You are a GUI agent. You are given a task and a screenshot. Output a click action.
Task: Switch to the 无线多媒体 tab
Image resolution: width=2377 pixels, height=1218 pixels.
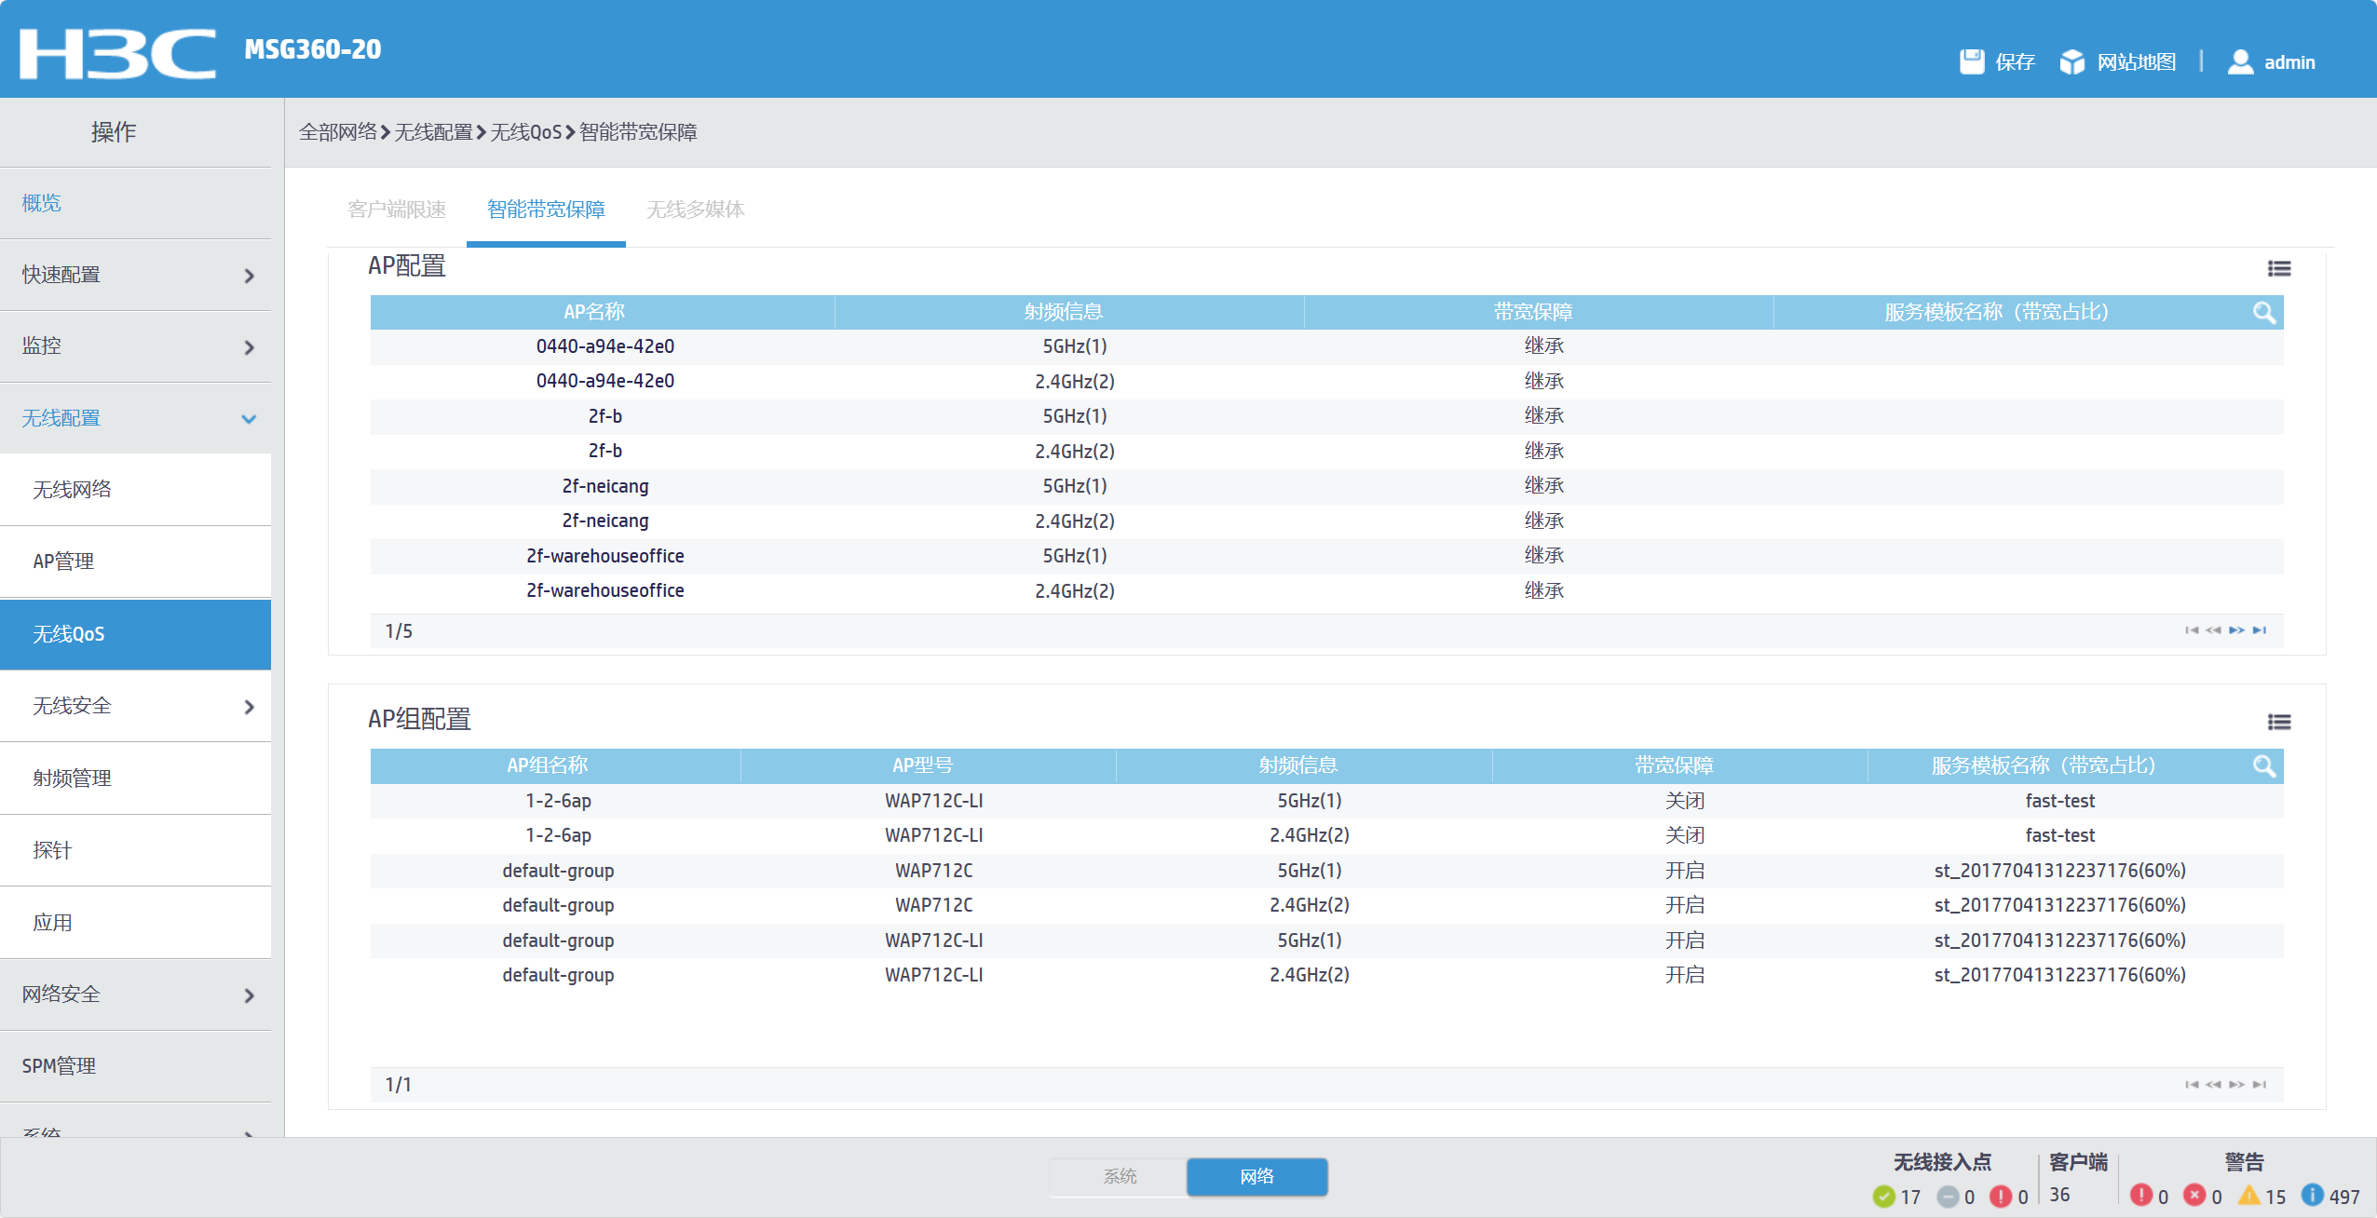pos(695,210)
